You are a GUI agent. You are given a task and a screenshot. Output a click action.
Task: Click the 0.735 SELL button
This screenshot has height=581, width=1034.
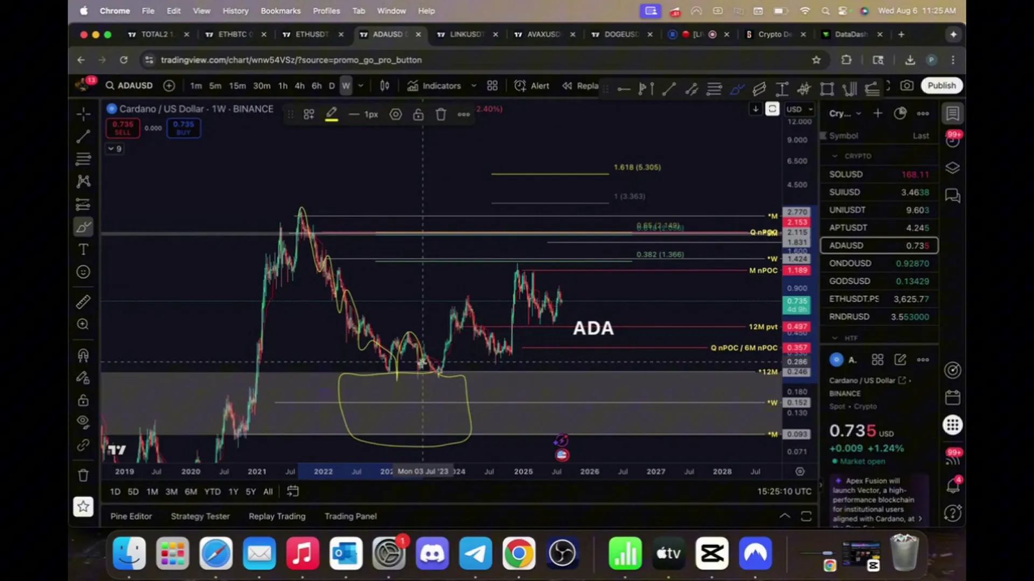tap(123, 128)
